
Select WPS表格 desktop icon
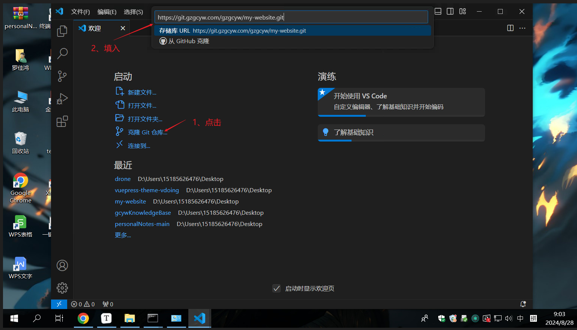pos(21,226)
